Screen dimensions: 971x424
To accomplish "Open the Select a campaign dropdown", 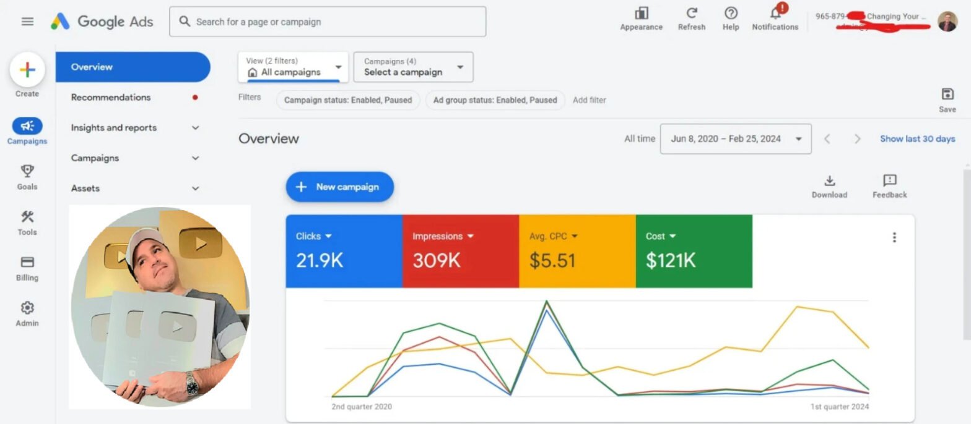I will (413, 67).
